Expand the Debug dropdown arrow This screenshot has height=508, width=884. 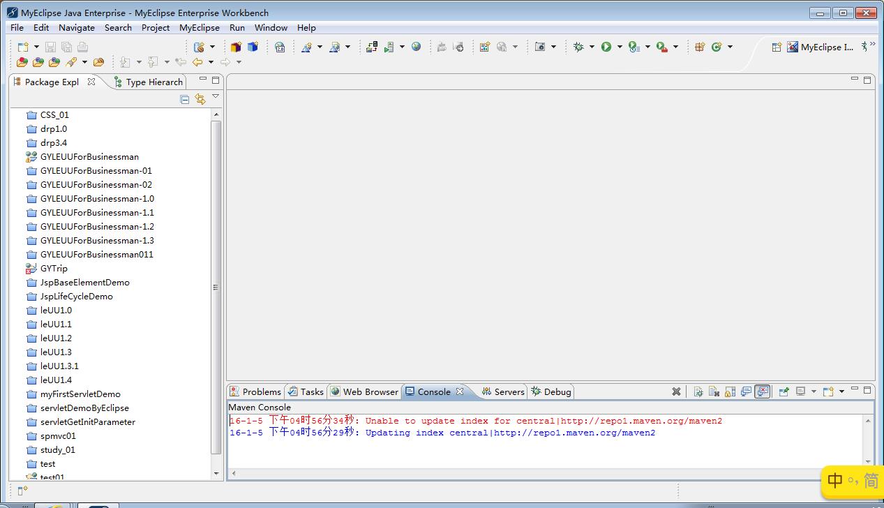pos(592,47)
